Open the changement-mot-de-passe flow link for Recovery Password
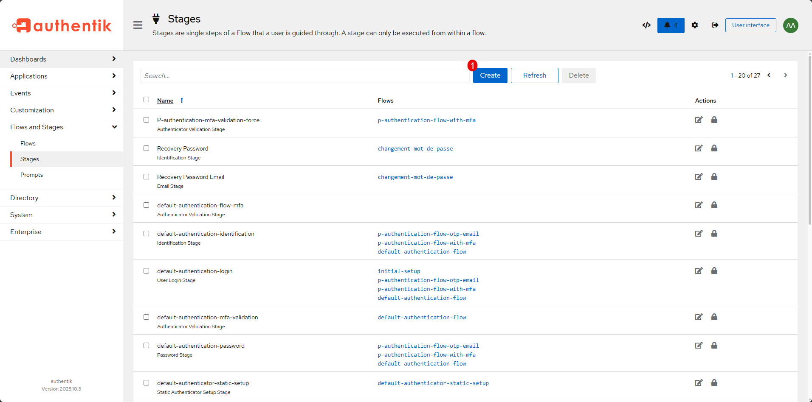 415,149
